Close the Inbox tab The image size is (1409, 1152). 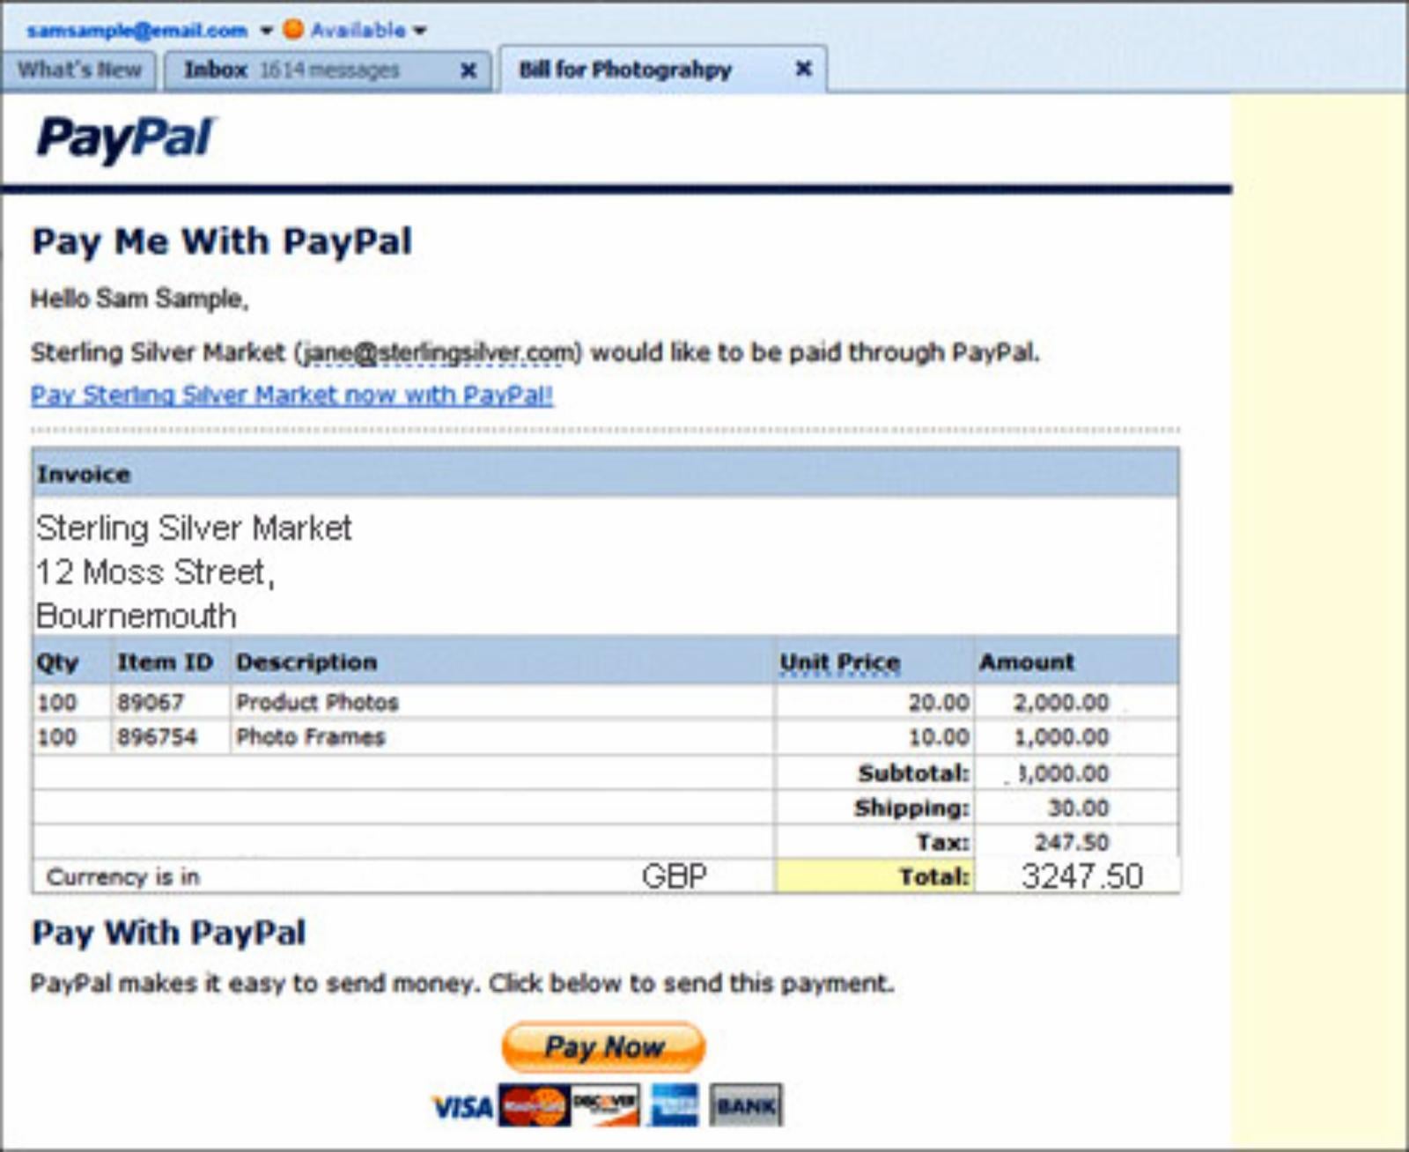point(468,70)
